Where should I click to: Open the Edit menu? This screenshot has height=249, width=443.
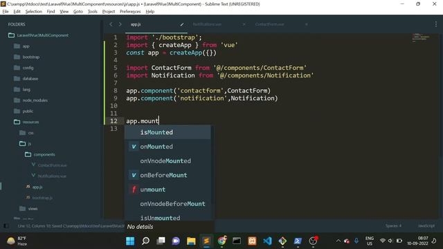(17, 12)
